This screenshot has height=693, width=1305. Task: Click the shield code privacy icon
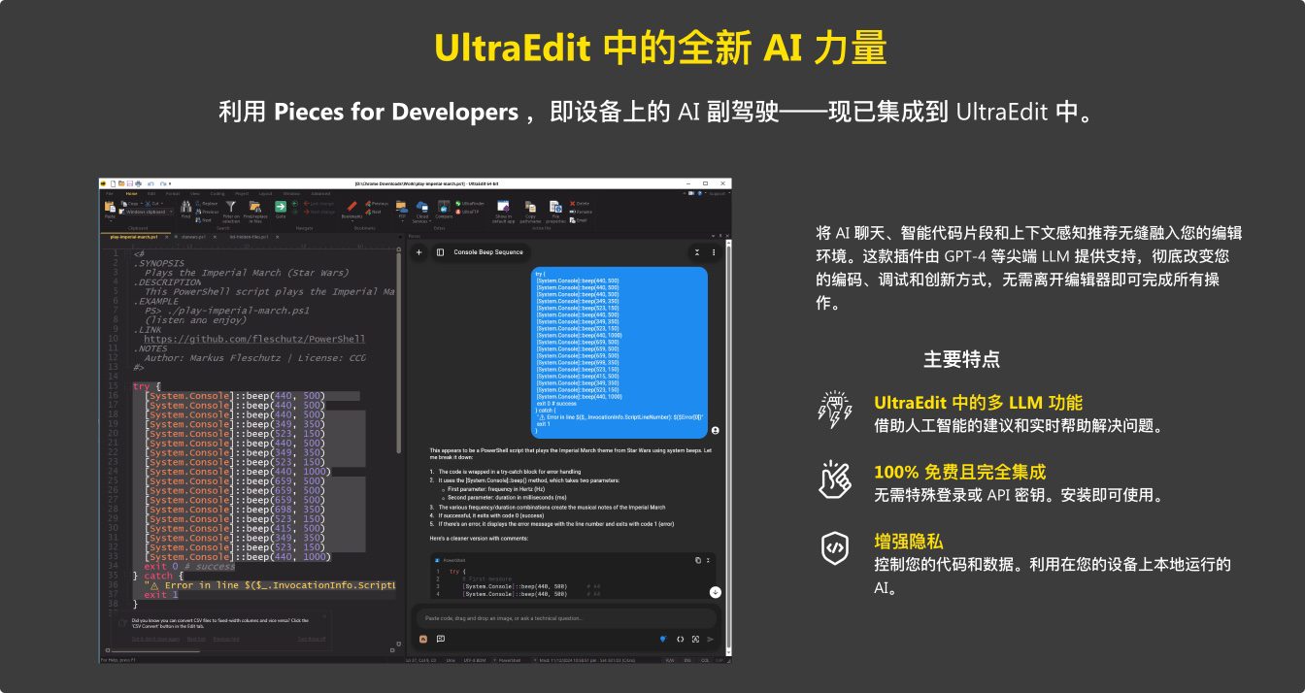(x=835, y=548)
